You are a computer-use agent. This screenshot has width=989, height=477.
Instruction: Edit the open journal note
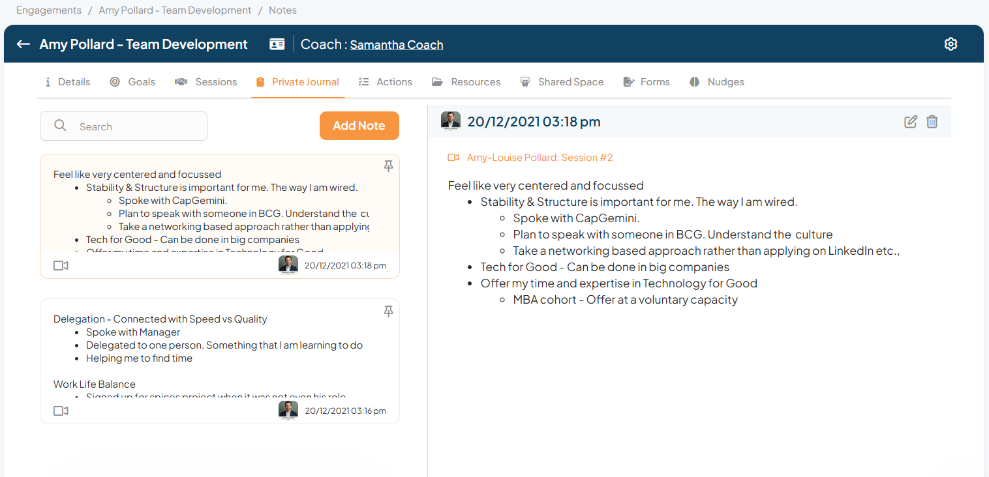(911, 122)
